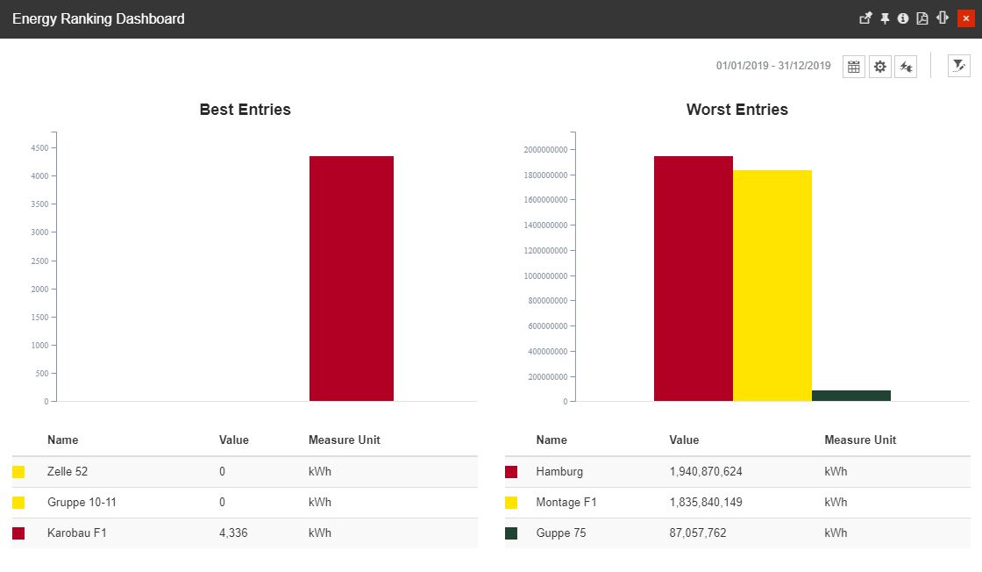Sort the Worst Entries table by Value

pos(685,440)
